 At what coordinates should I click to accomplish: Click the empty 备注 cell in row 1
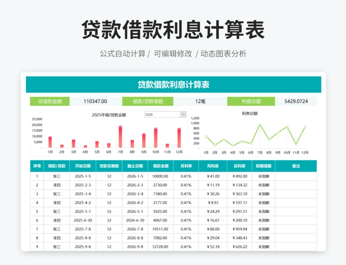pos(296,176)
